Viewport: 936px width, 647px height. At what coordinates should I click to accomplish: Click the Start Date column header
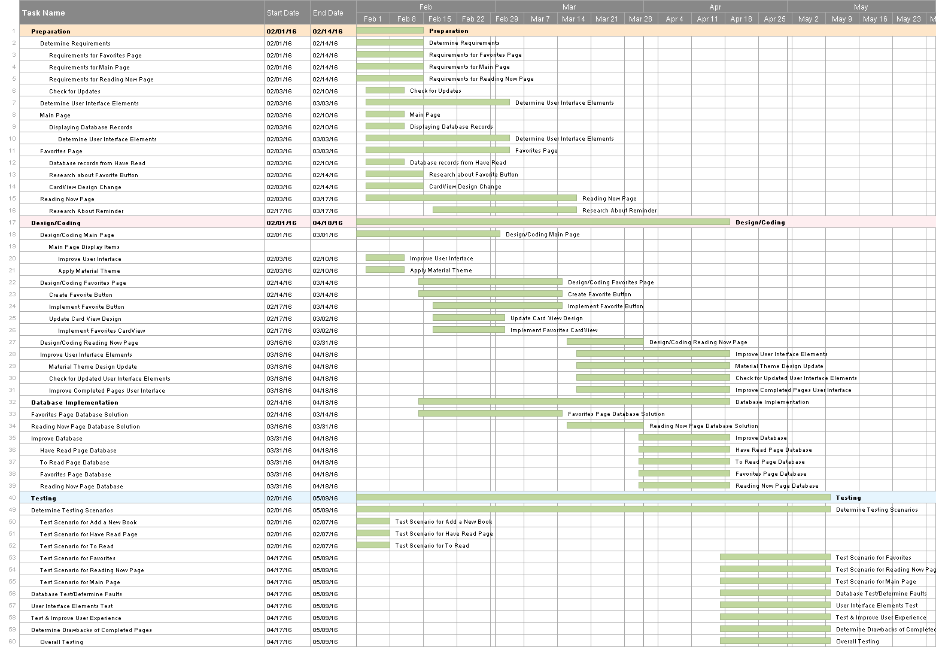(282, 13)
